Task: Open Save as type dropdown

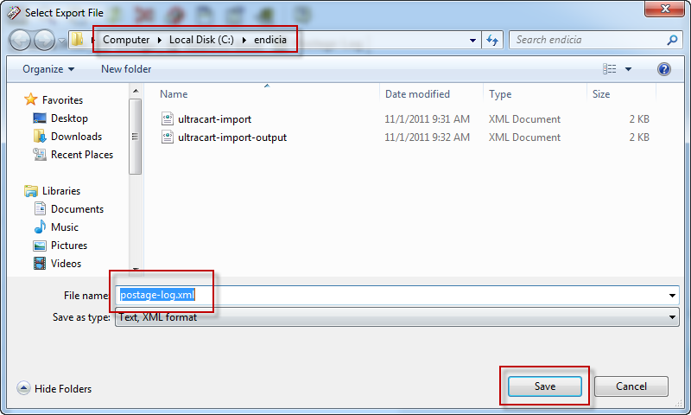Action: (x=396, y=317)
